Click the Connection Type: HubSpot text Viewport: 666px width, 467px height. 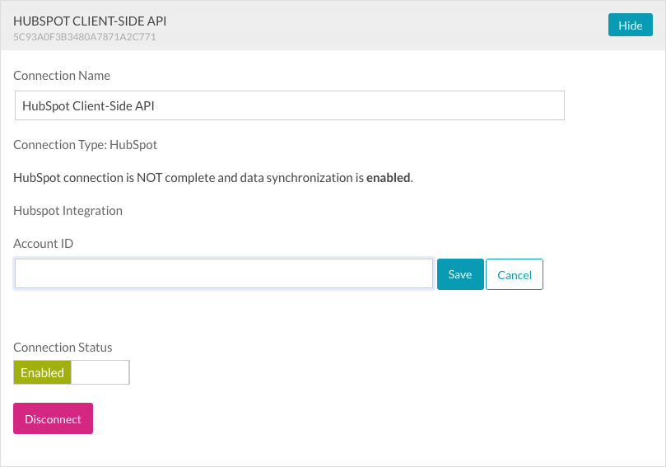(85, 145)
